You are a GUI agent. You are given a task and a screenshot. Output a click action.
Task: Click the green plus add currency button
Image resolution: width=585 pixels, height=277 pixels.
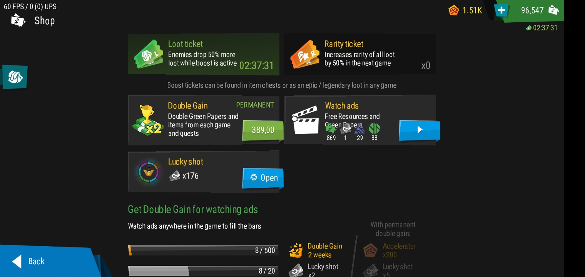pos(501,10)
